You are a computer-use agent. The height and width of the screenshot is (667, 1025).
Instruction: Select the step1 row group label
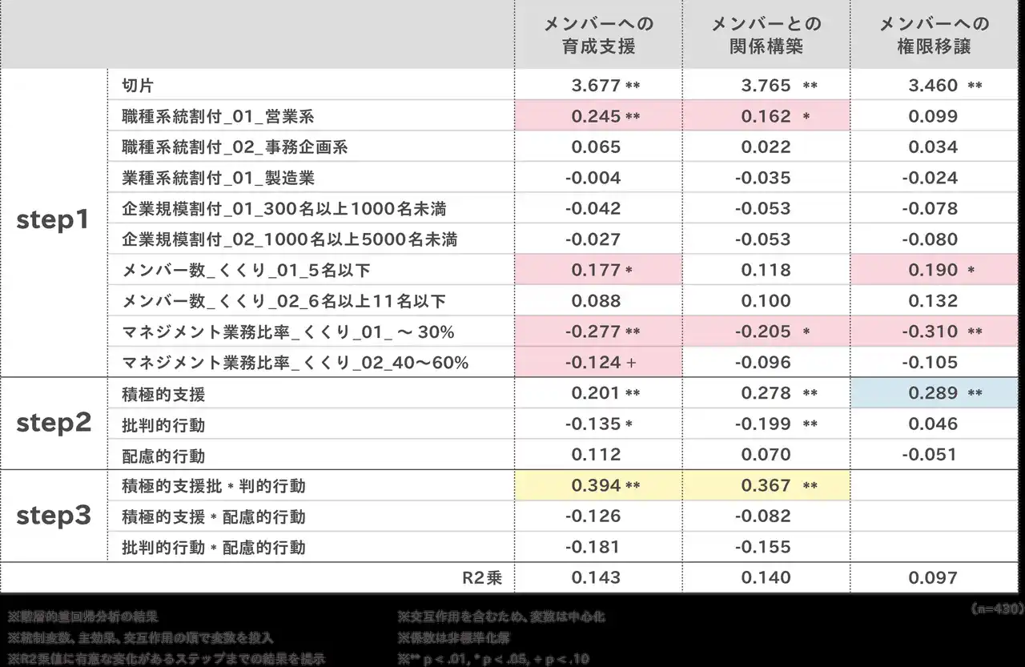(54, 222)
